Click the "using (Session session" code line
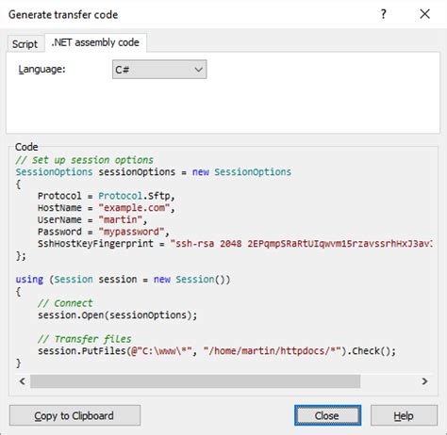This screenshot has height=435, width=447. [123, 280]
